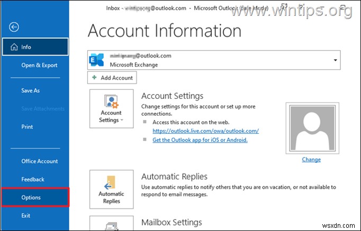Image resolution: width=361 pixels, height=231 pixels.
Task: Change the profile photo via Change link
Action: (x=311, y=160)
